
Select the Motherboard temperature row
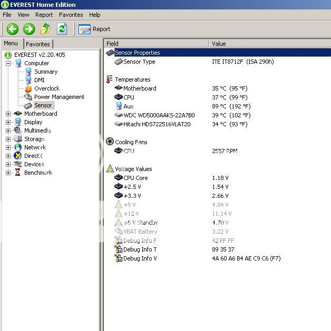[218, 88]
